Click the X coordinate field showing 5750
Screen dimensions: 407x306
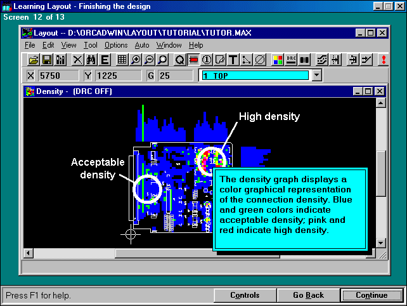(57, 76)
